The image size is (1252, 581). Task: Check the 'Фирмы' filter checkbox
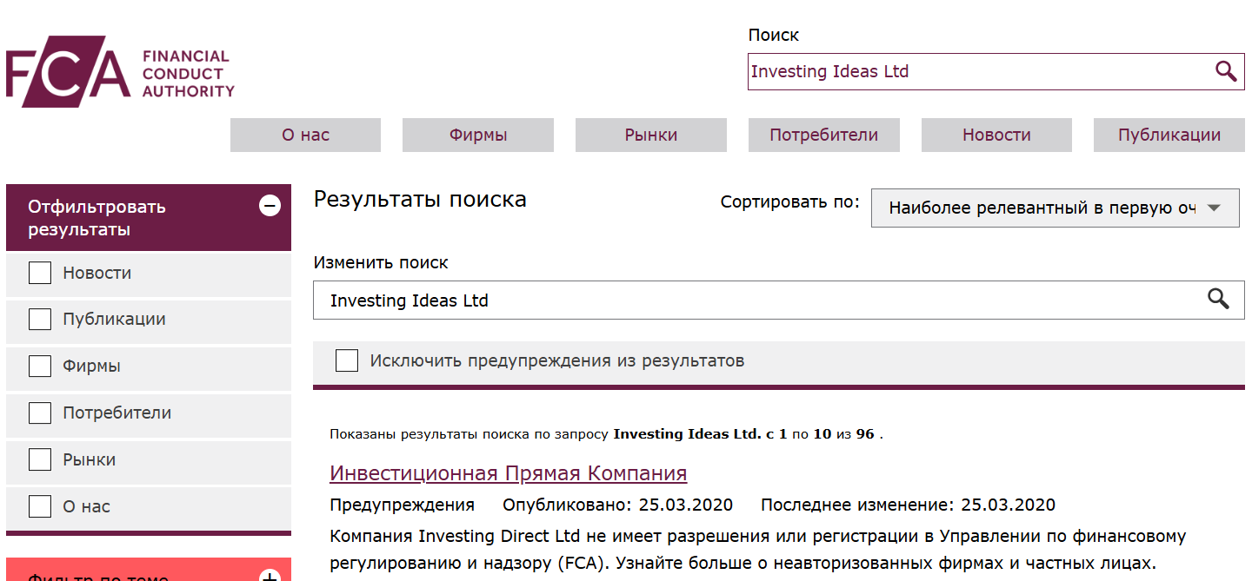click(x=39, y=366)
